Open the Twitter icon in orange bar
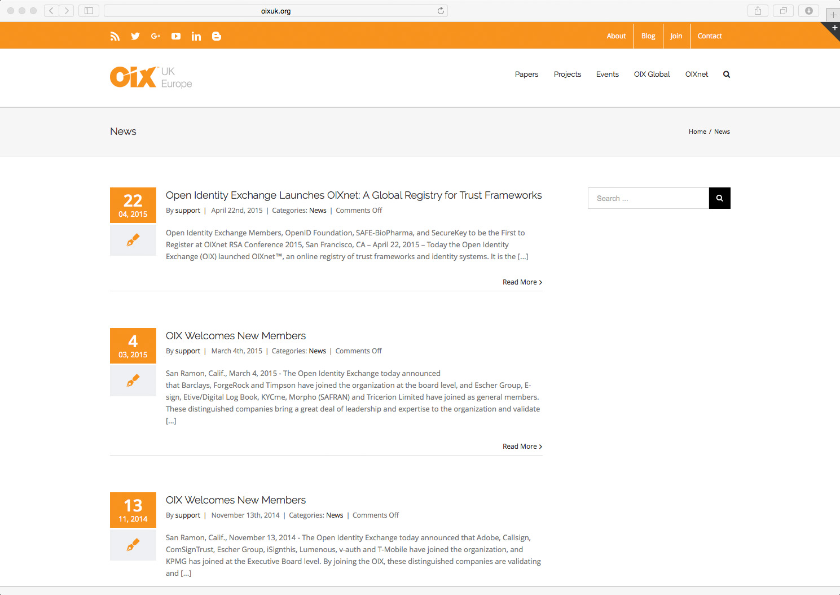The height and width of the screenshot is (595, 840). click(x=135, y=36)
